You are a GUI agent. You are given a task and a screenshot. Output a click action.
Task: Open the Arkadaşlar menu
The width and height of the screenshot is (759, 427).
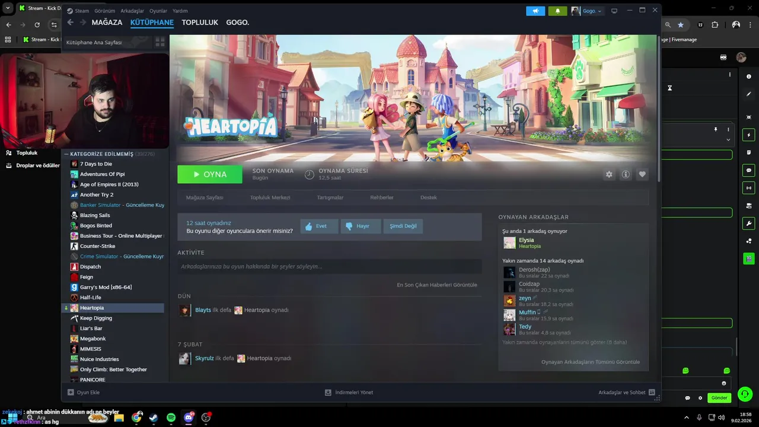point(132,11)
